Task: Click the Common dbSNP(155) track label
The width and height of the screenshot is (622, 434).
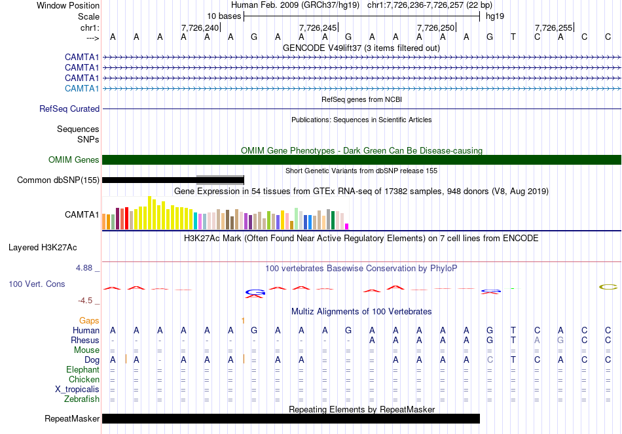Action: tap(58, 180)
